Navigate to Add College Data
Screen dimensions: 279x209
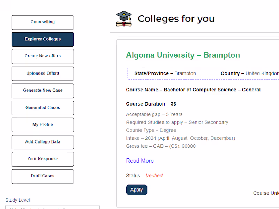(x=43, y=142)
